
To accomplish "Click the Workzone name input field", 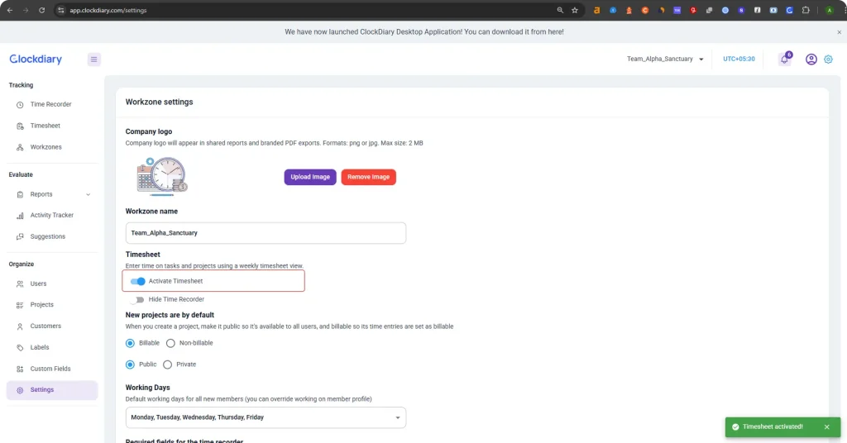I will 266,233.
